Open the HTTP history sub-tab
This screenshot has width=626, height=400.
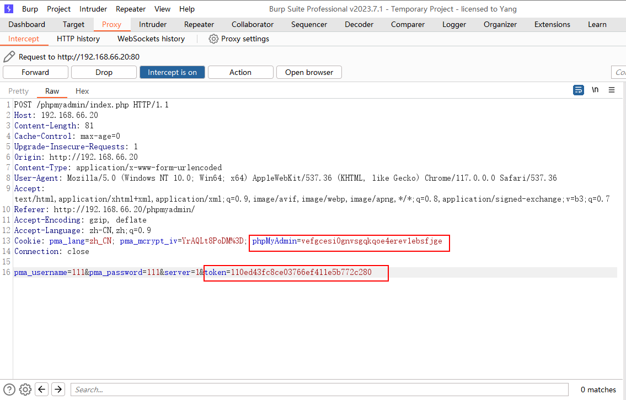coord(78,39)
